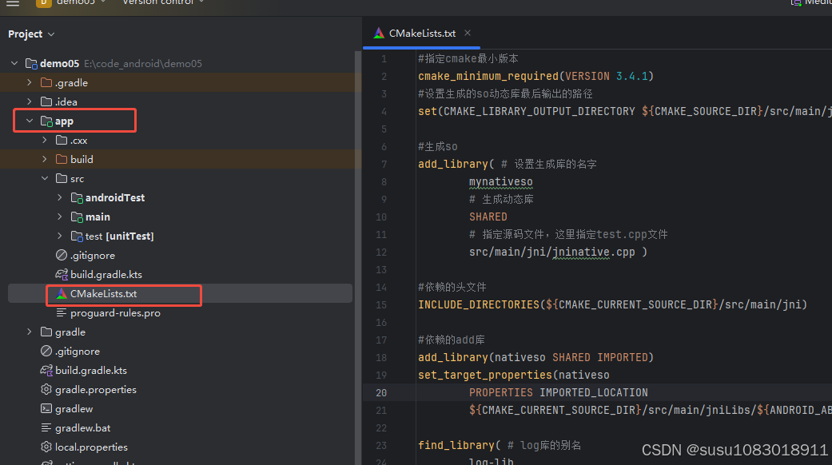Click the project tree vertical scrollbar
832x465 pixels.
(357, 240)
